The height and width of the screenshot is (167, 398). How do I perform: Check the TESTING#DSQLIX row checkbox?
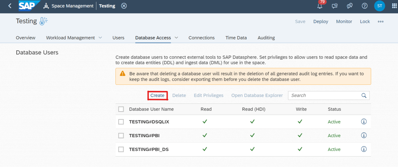[121, 122]
